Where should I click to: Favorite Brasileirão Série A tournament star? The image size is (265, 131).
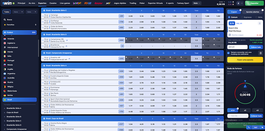5,108
